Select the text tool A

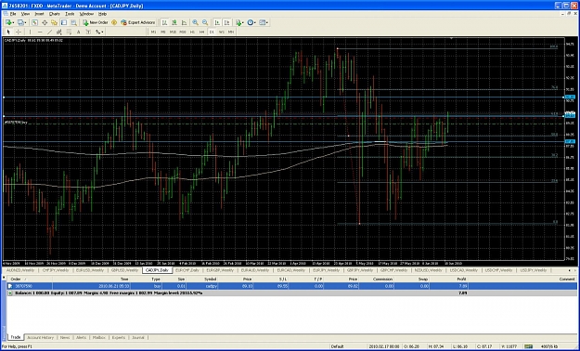pyautogui.click(x=79, y=32)
